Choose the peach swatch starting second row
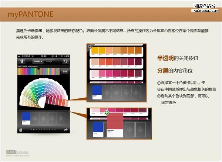Image resolution: width=222 pixels, height=162 pixels. coord(95,63)
